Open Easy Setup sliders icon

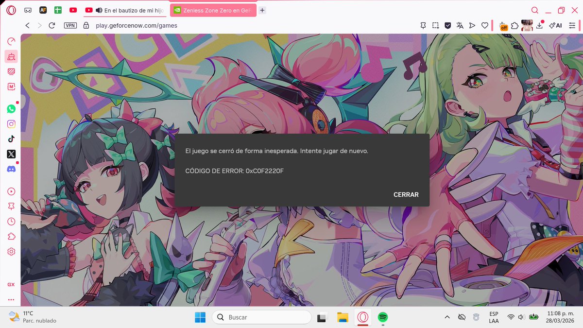pyautogui.click(x=573, y=25)
